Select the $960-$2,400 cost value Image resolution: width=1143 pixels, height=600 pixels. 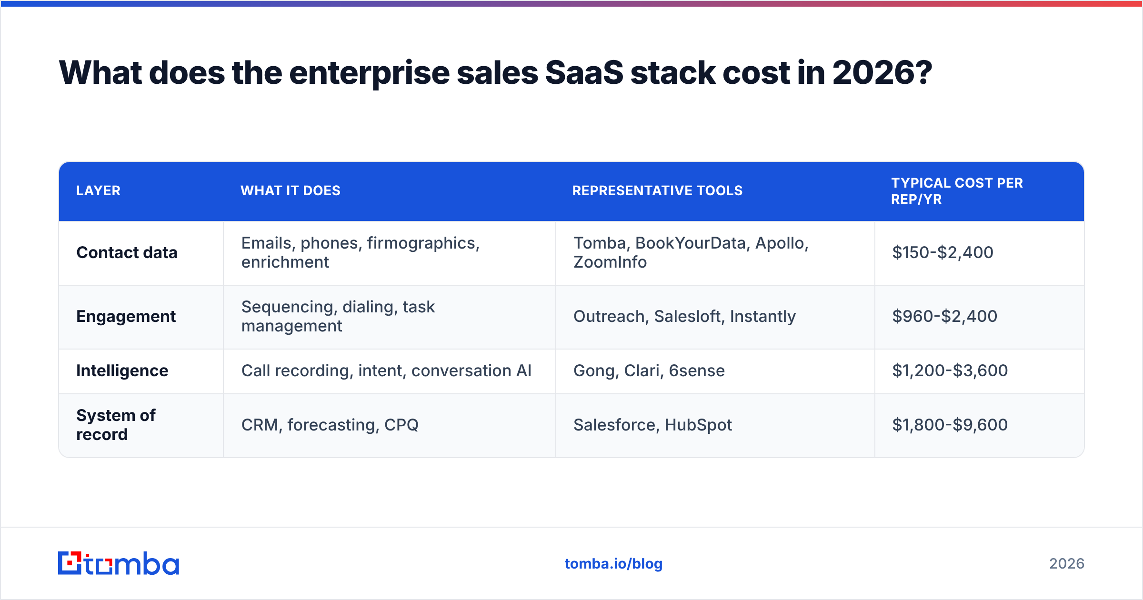944,316
